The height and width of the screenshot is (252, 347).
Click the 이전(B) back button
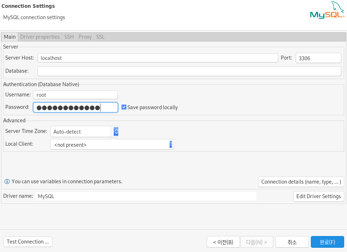click(223, 242)
